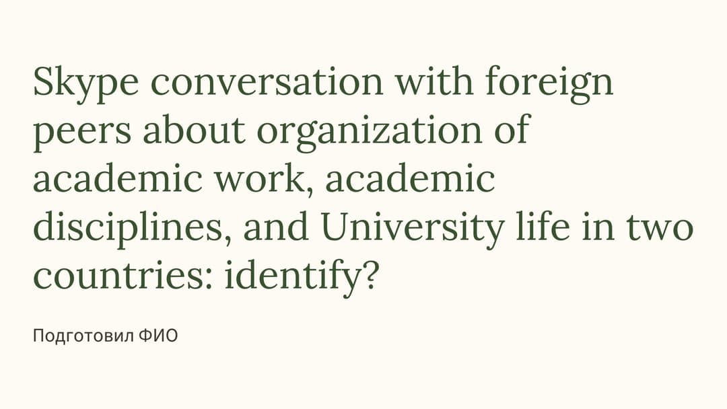This screenshot has height=409, width=727.
Task: Click the "ФИО" placeholder in the subtitle
Action: click(159, 336)
